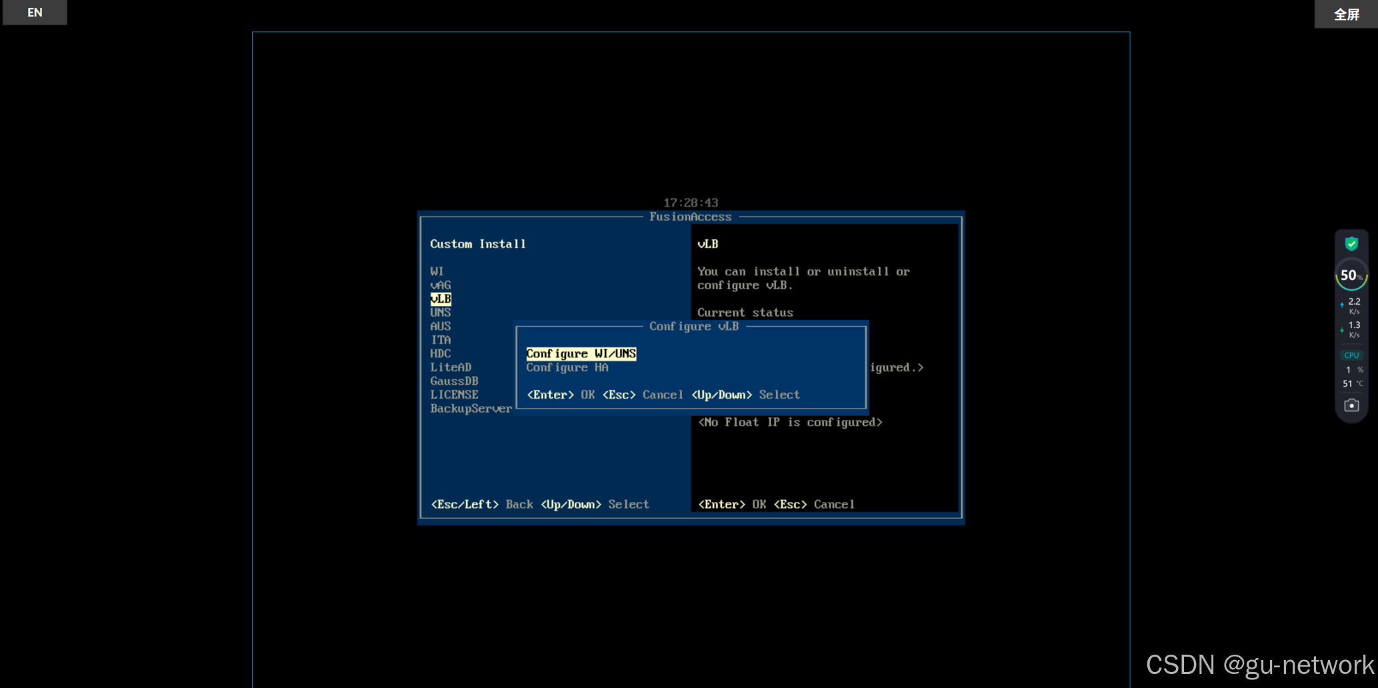Click the 51 °C temperature reading
The image size is (1378, 688).
click(1353, 383)
